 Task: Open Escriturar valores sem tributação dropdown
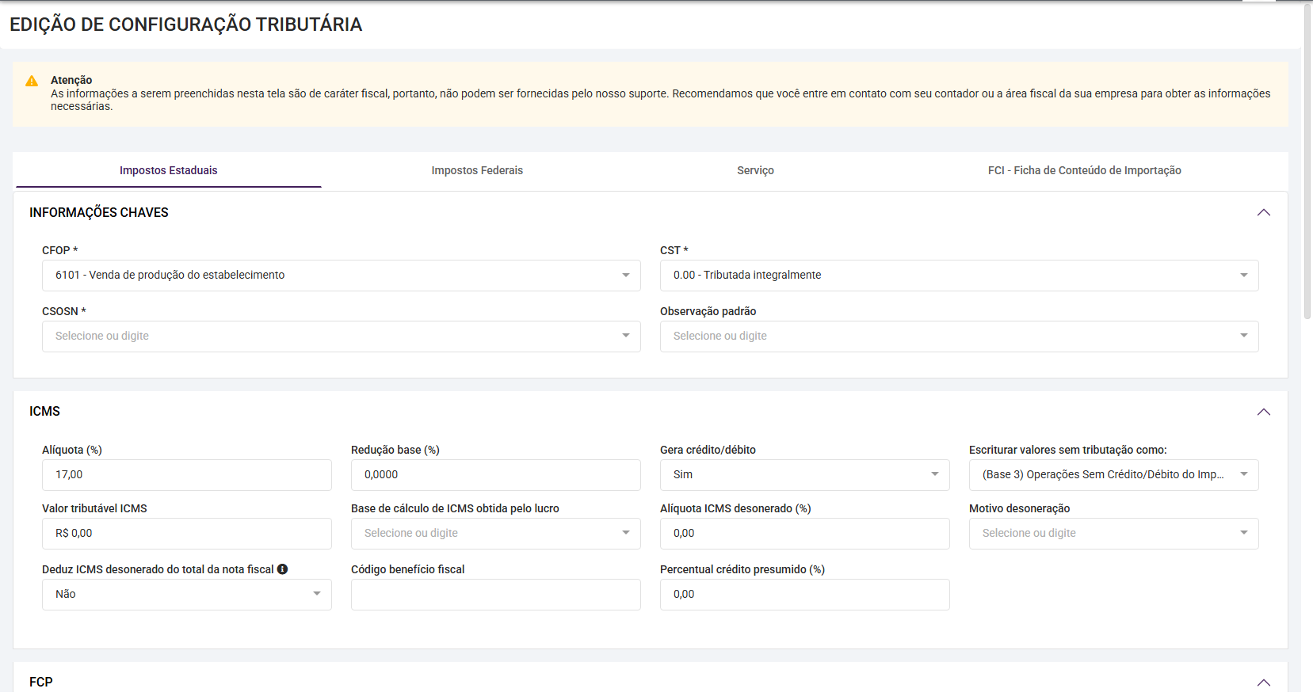[1114, 475]
